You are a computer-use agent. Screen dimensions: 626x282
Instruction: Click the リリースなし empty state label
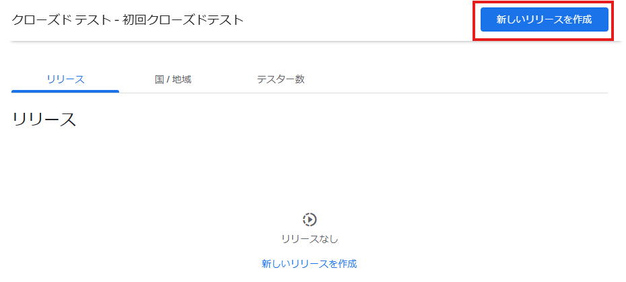pos(310,239)
